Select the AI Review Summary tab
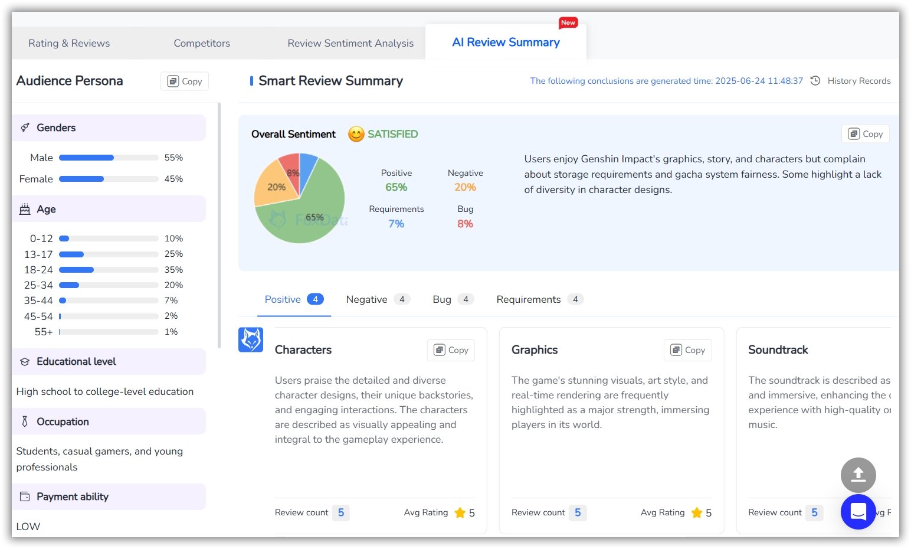The width and height of the screenshot is (911, 549). (x=506, y=43)
